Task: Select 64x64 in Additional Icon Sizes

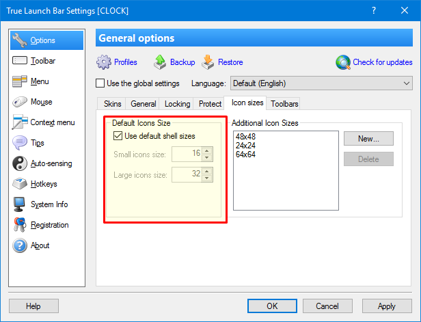Action: (x=245, y=154)
